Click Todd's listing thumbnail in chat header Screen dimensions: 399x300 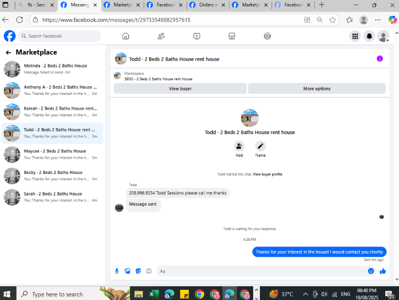click(x=121, y=59)
